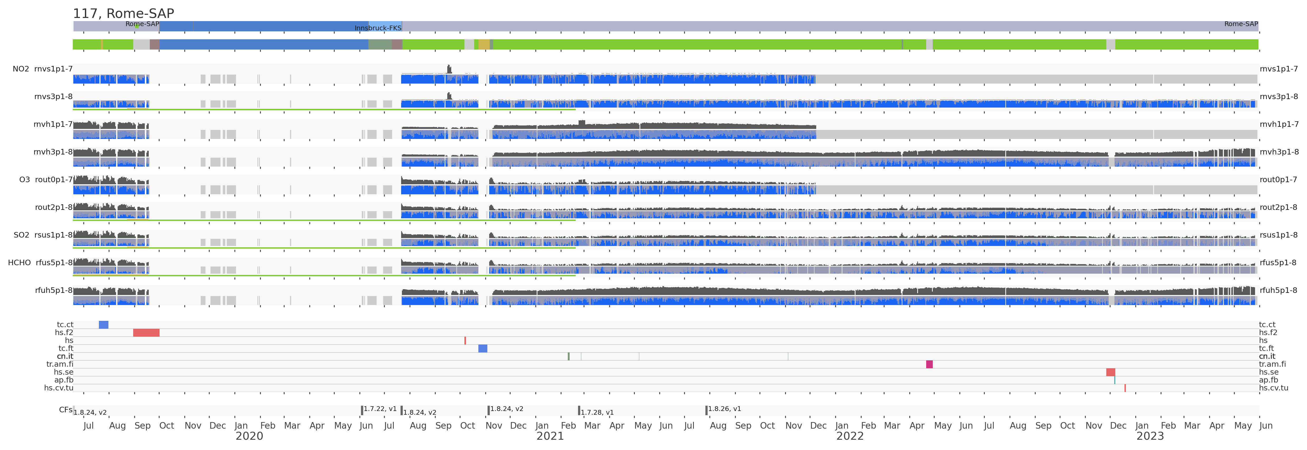Click the red hs.cv.tu event marker

pyautogui.click(x=1125, y=388)
